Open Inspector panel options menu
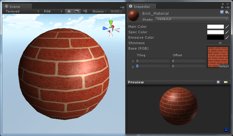233x136 pixels. (x=227, y=7)
